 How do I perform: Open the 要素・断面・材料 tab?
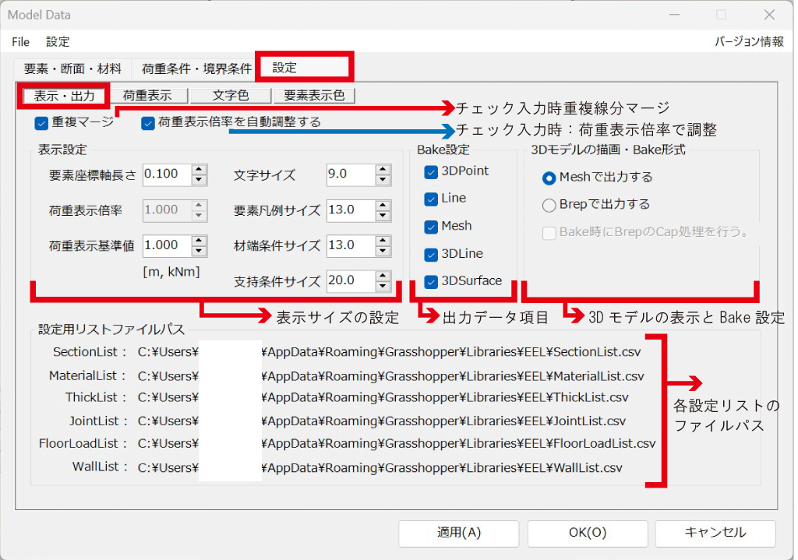coord(72,69)
